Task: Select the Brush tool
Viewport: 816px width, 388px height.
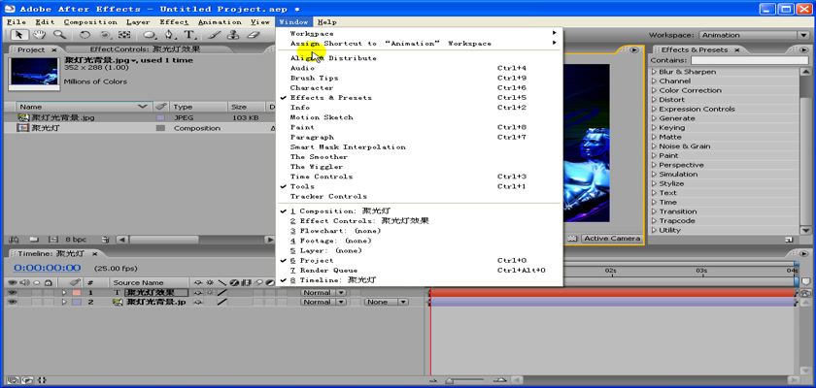Action: click(214, 35)
